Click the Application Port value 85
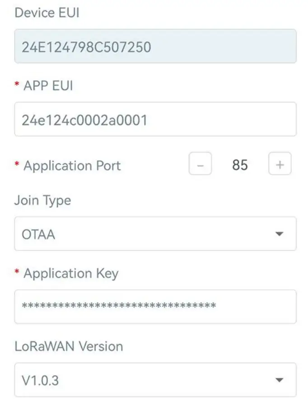 239,164
